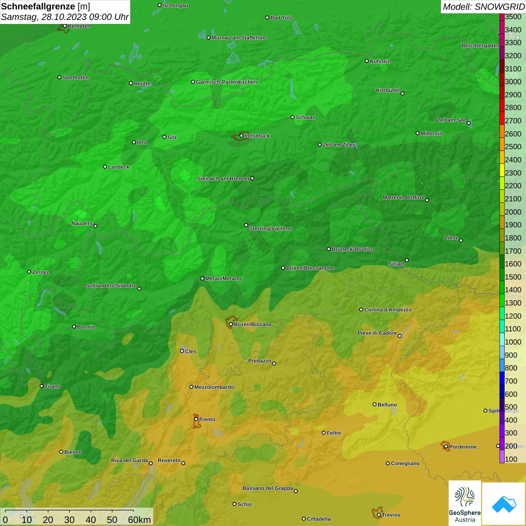Viewport: 526px width, 526px height.
Task: Click the Bad Tölz label
Action: (281, 18)
